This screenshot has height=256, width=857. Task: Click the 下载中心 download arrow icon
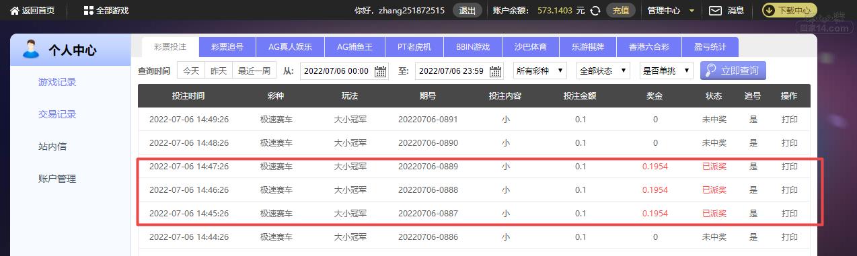pos(768,10)
